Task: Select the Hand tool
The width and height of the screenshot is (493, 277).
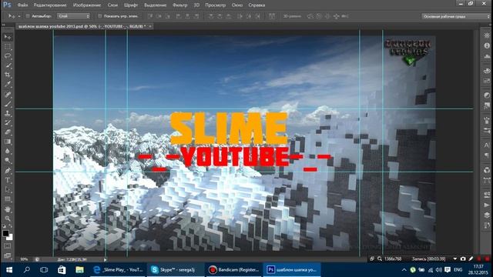Action: 8,209
